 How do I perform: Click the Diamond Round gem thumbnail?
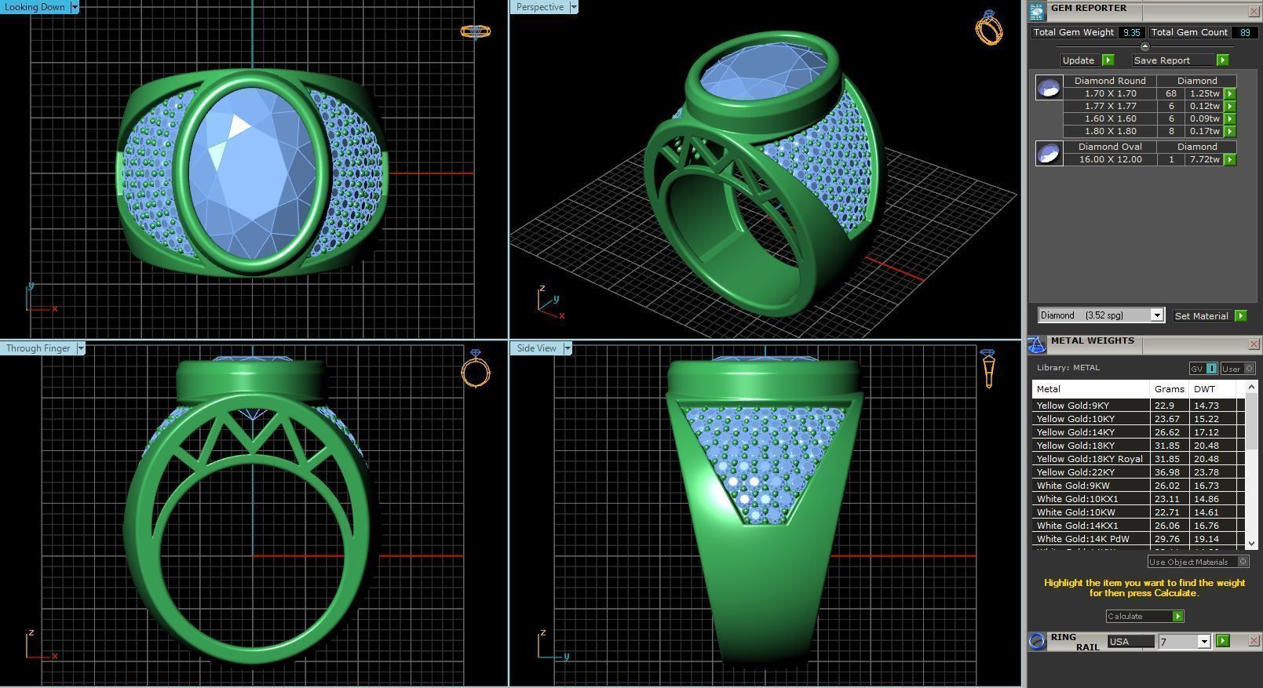1049,88
